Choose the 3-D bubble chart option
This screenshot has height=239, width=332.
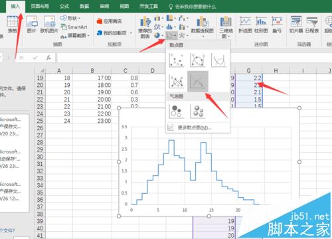click(197, 111)
